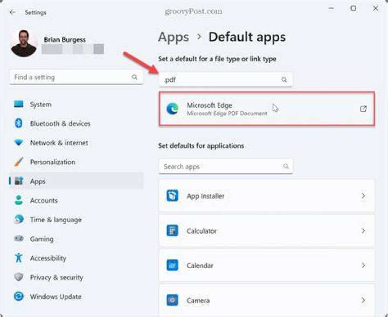Image resolution: width=388 pixels, height=317 pixels.
Task: Click the Search apps field
Action: point(225,166)
